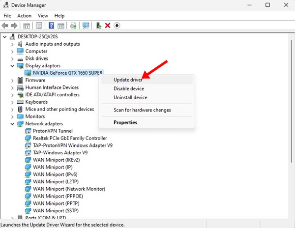Click the Forward arrow toolbar icon

pos(14,26)
